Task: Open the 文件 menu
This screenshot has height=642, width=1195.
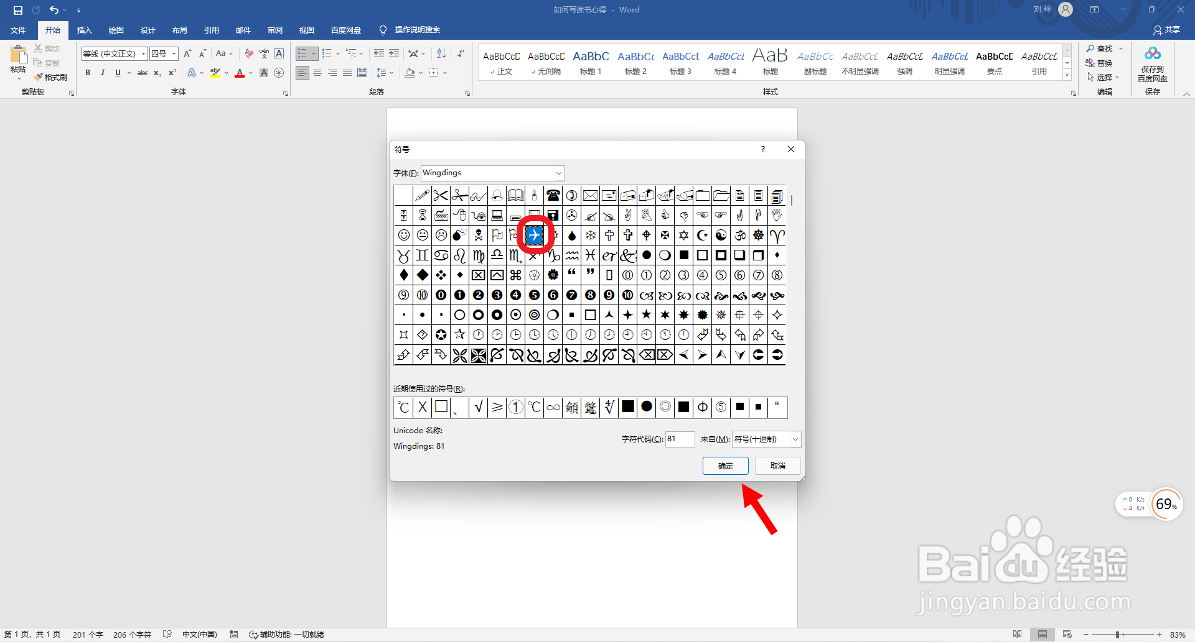Action: (x=18, y=30)
